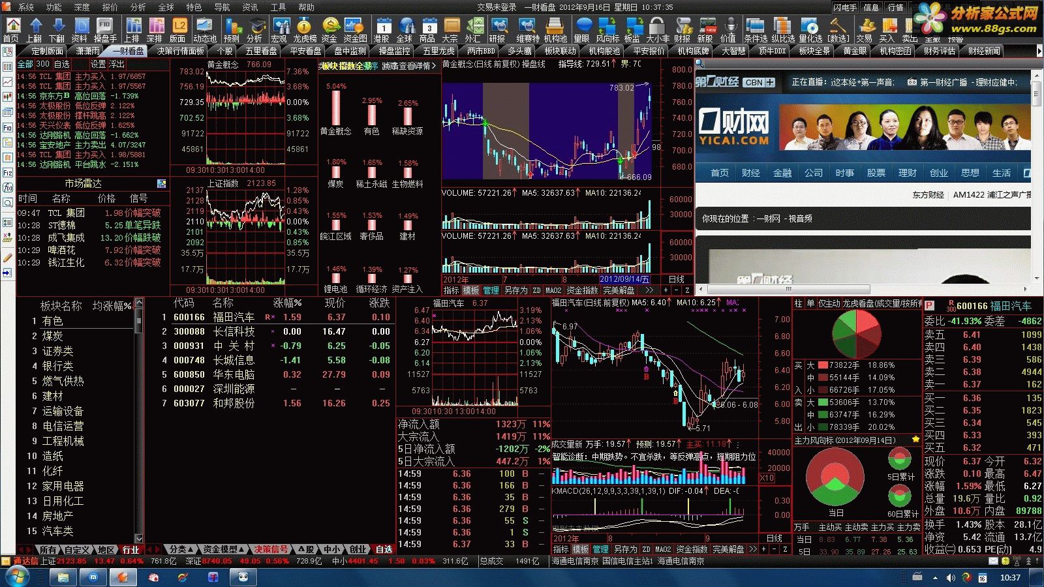
Task: Open the 价值 microphone icon
Action: (x=729, y=29)
